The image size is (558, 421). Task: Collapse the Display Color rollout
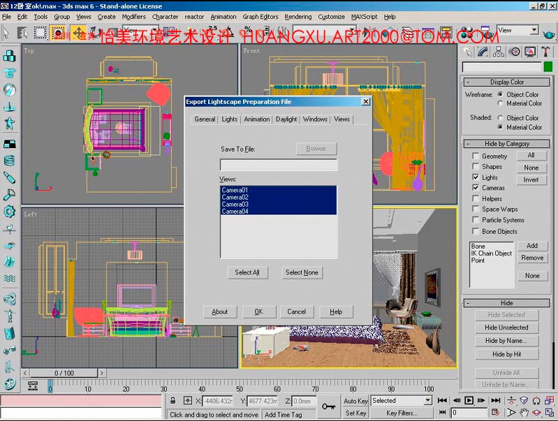507,82
